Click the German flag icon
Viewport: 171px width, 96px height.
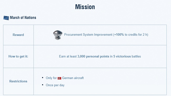59,78
